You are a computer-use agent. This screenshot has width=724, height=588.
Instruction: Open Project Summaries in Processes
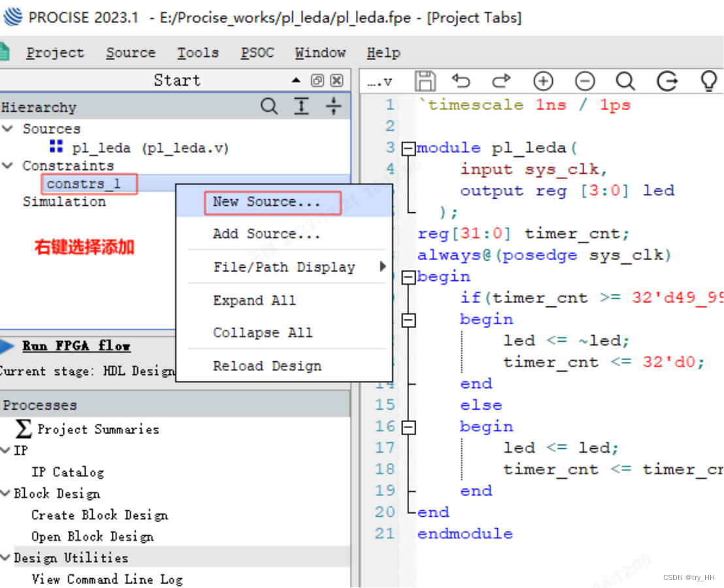pos(98,429)
